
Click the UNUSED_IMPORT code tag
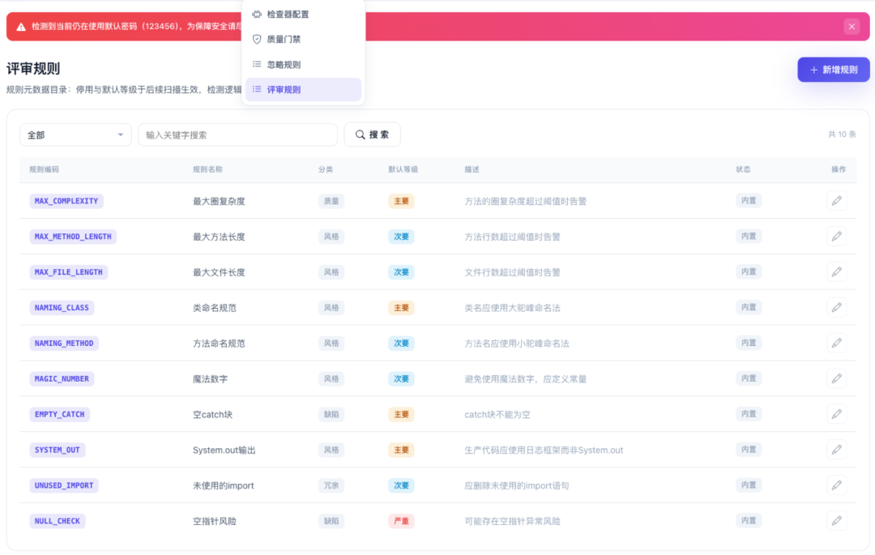click(64, 485)
